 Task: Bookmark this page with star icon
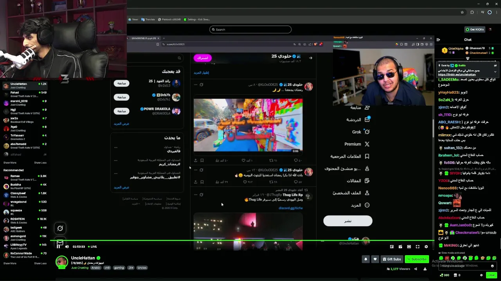462,12
